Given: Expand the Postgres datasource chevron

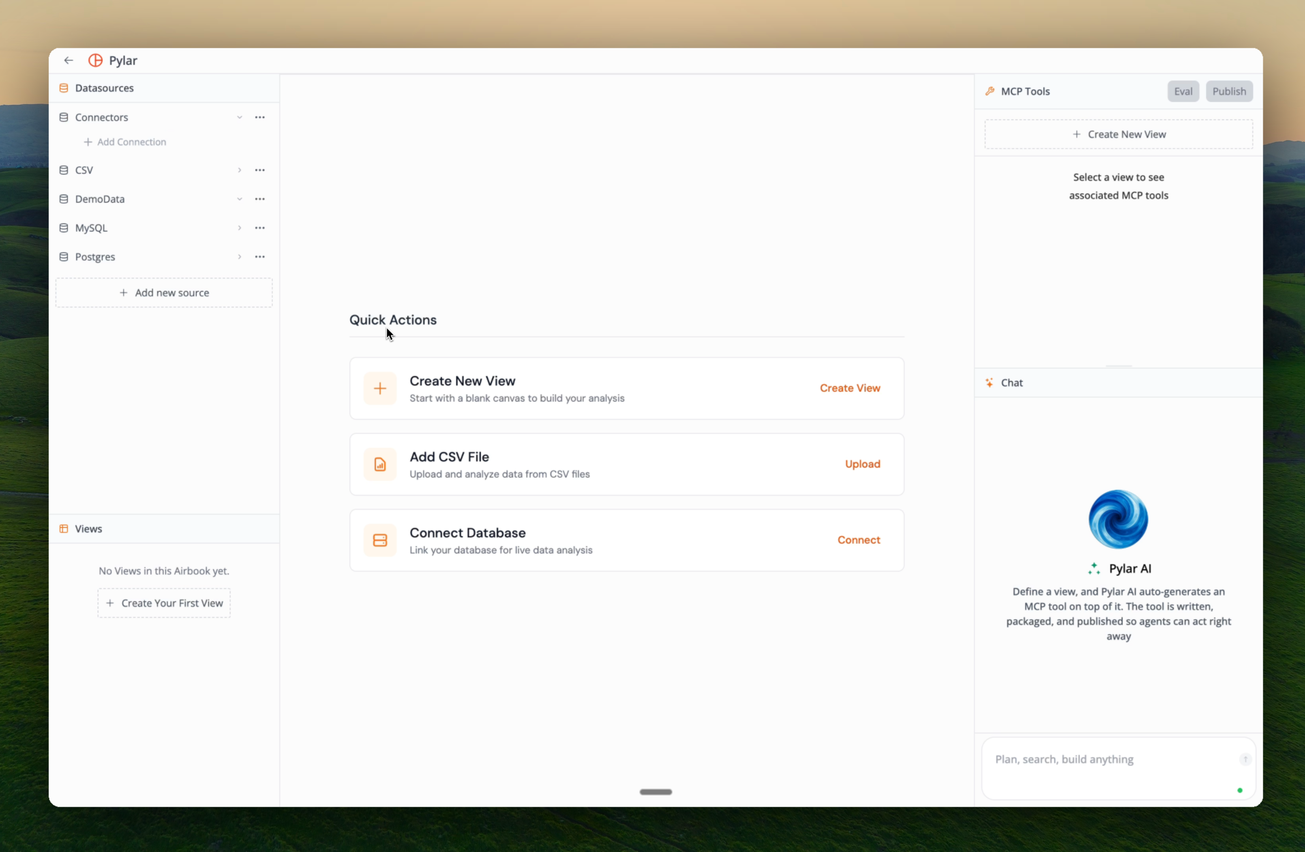Looking at the screenshot, I should pyautogui.click(x=240, y=256).
